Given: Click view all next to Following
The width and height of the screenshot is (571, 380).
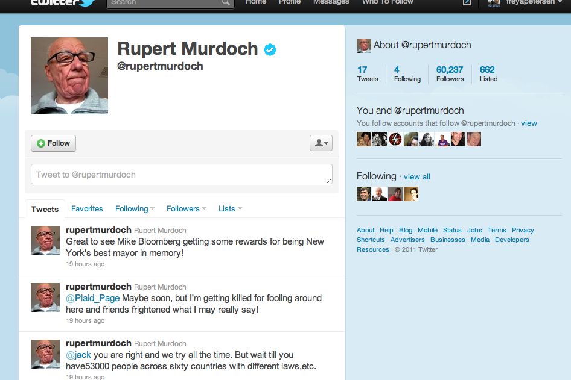Looking at the screenshot, I should pos(416,177).
